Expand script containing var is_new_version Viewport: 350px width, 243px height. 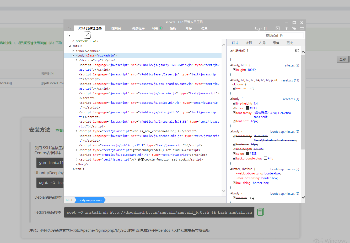tap(77, 131)
